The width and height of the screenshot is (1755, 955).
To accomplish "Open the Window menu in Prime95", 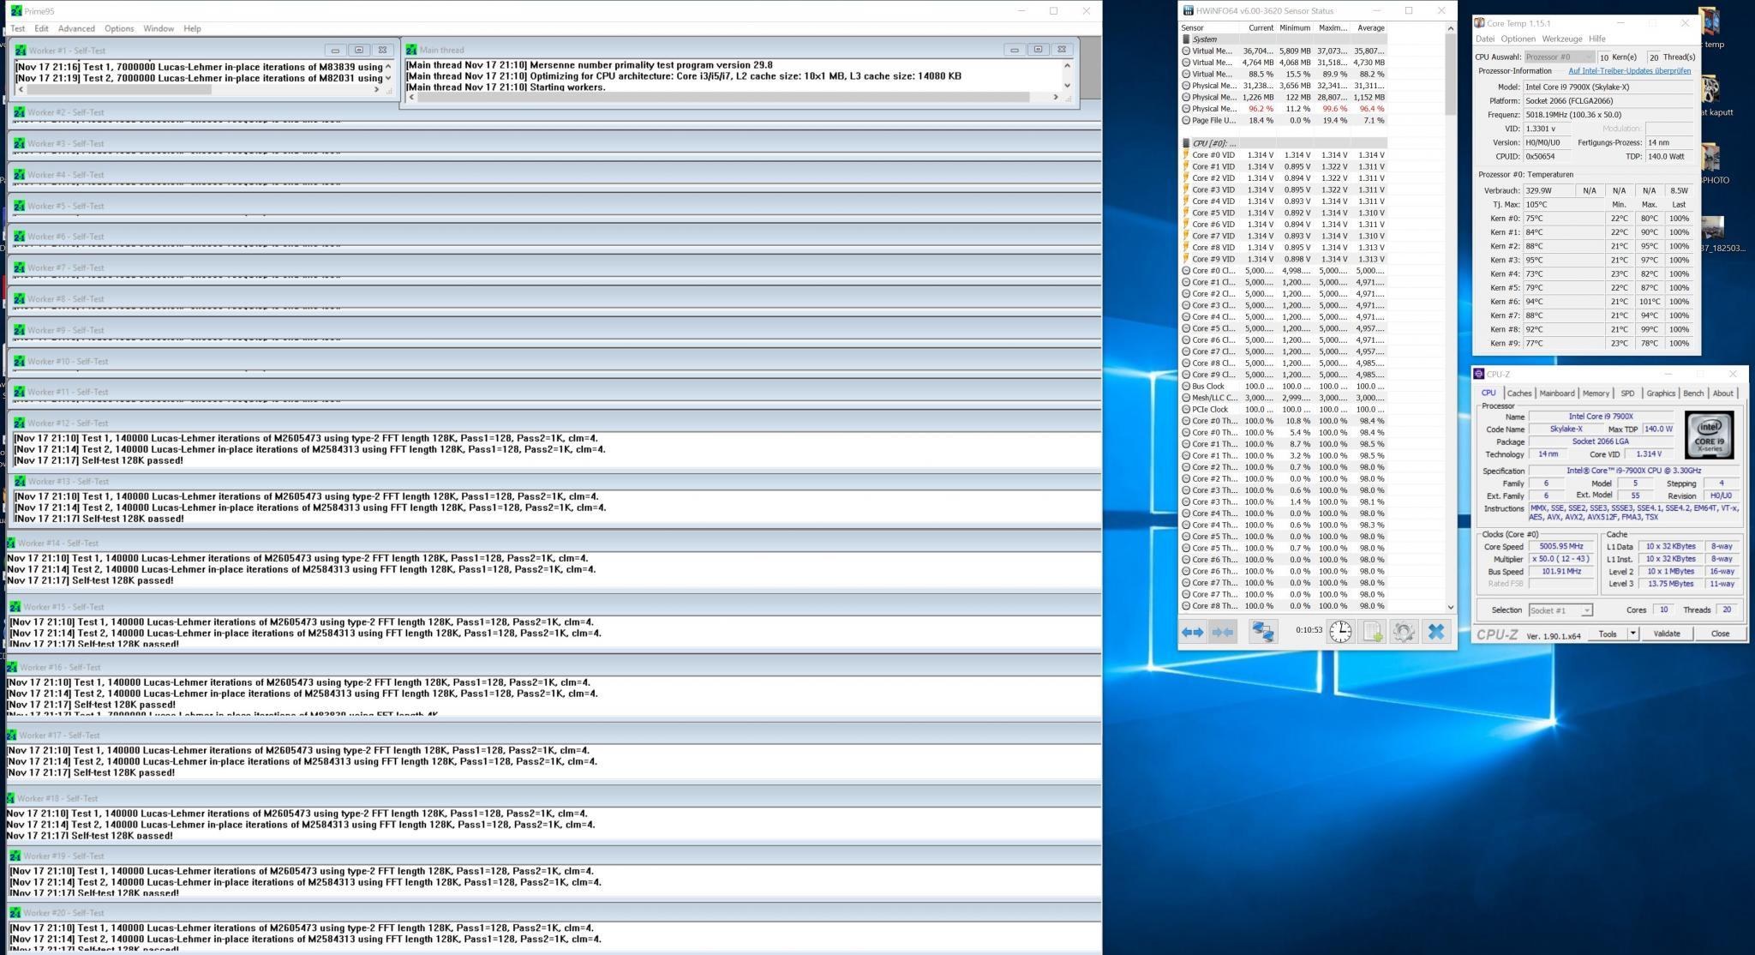I will pos(159,28).
